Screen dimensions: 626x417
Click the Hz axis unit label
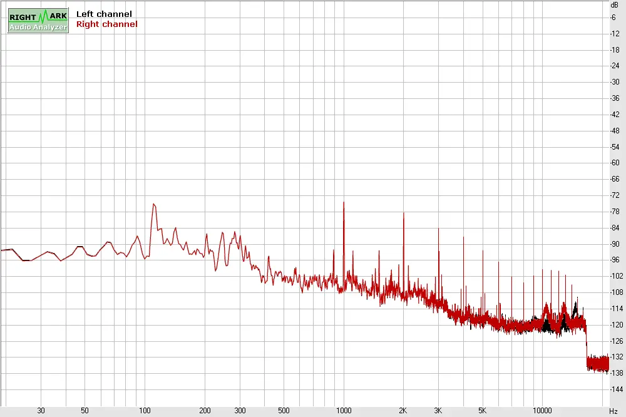coord(613,411)
